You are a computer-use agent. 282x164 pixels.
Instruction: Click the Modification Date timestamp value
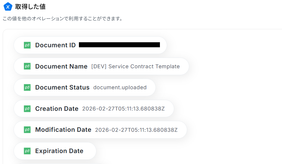136,130
